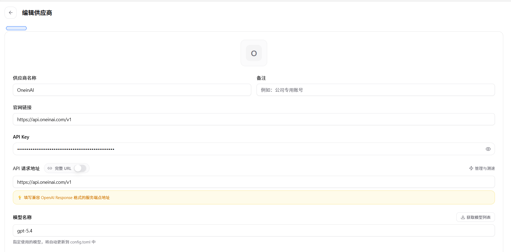Click the provider avatar icon "O"

(254, 53)
